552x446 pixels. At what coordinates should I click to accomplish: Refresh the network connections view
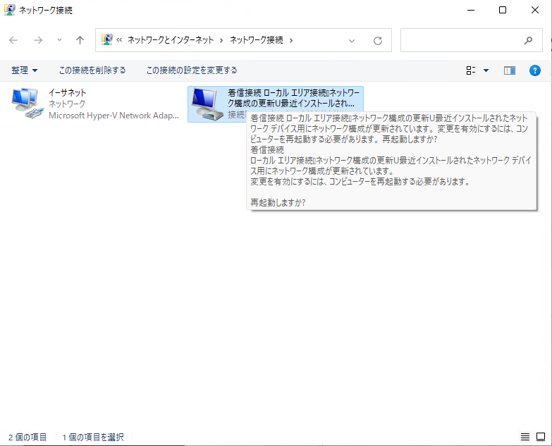pos(378,41)
